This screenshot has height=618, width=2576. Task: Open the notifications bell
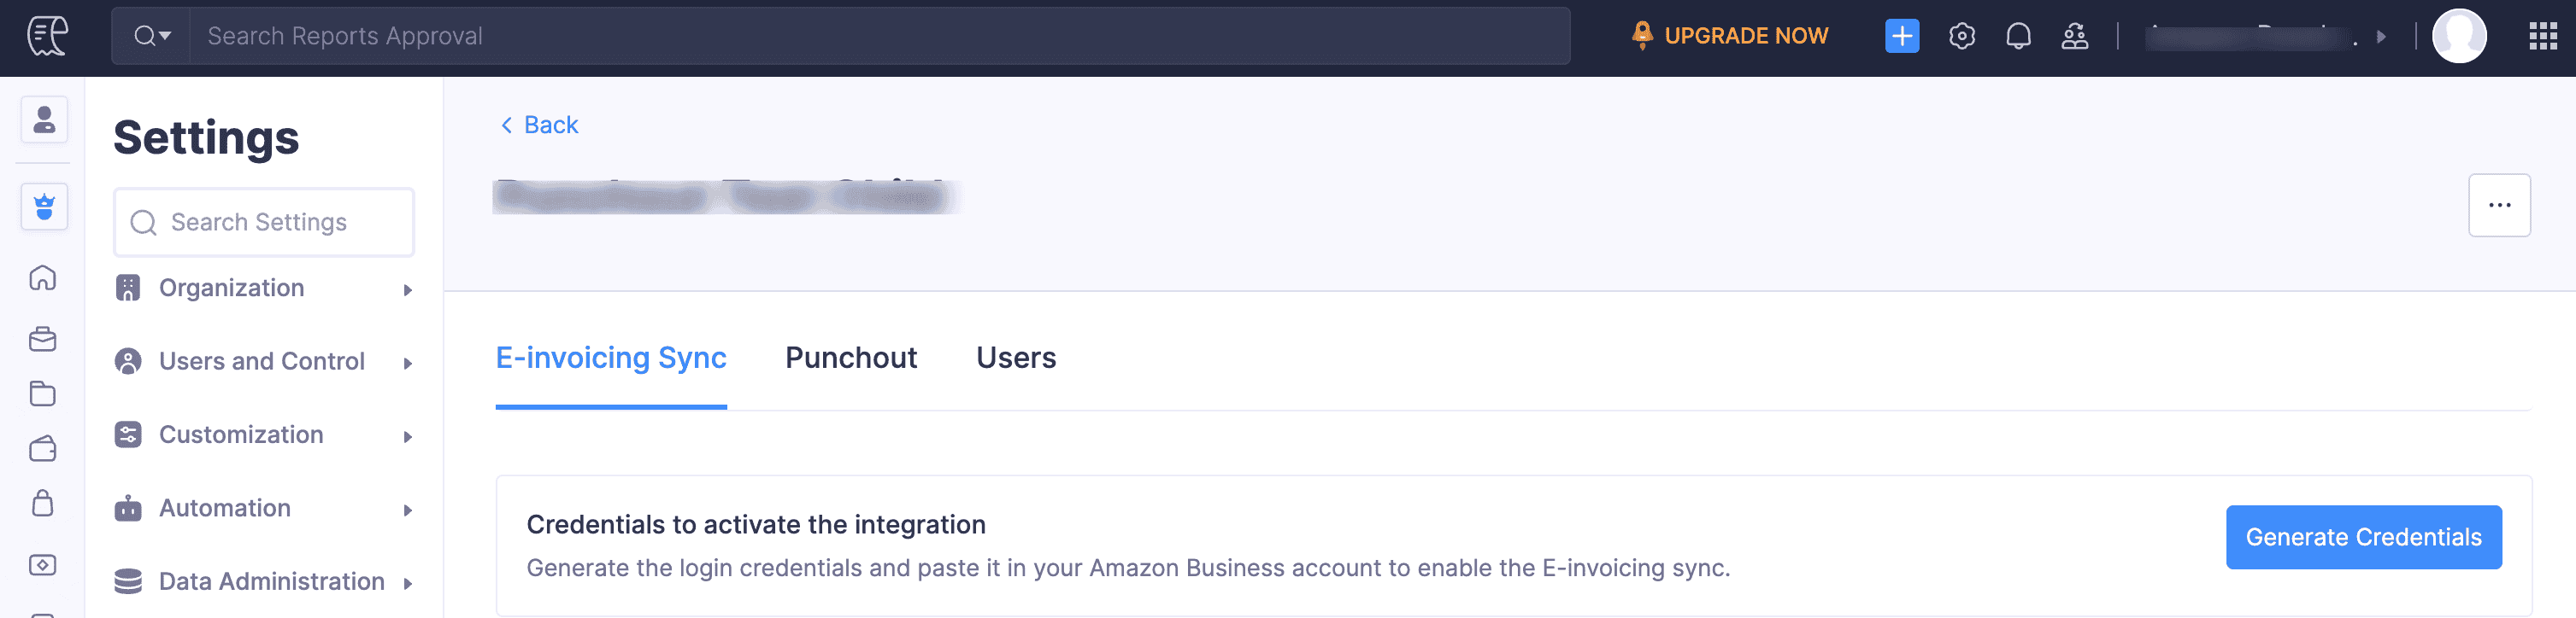(x=2018, y=36)
